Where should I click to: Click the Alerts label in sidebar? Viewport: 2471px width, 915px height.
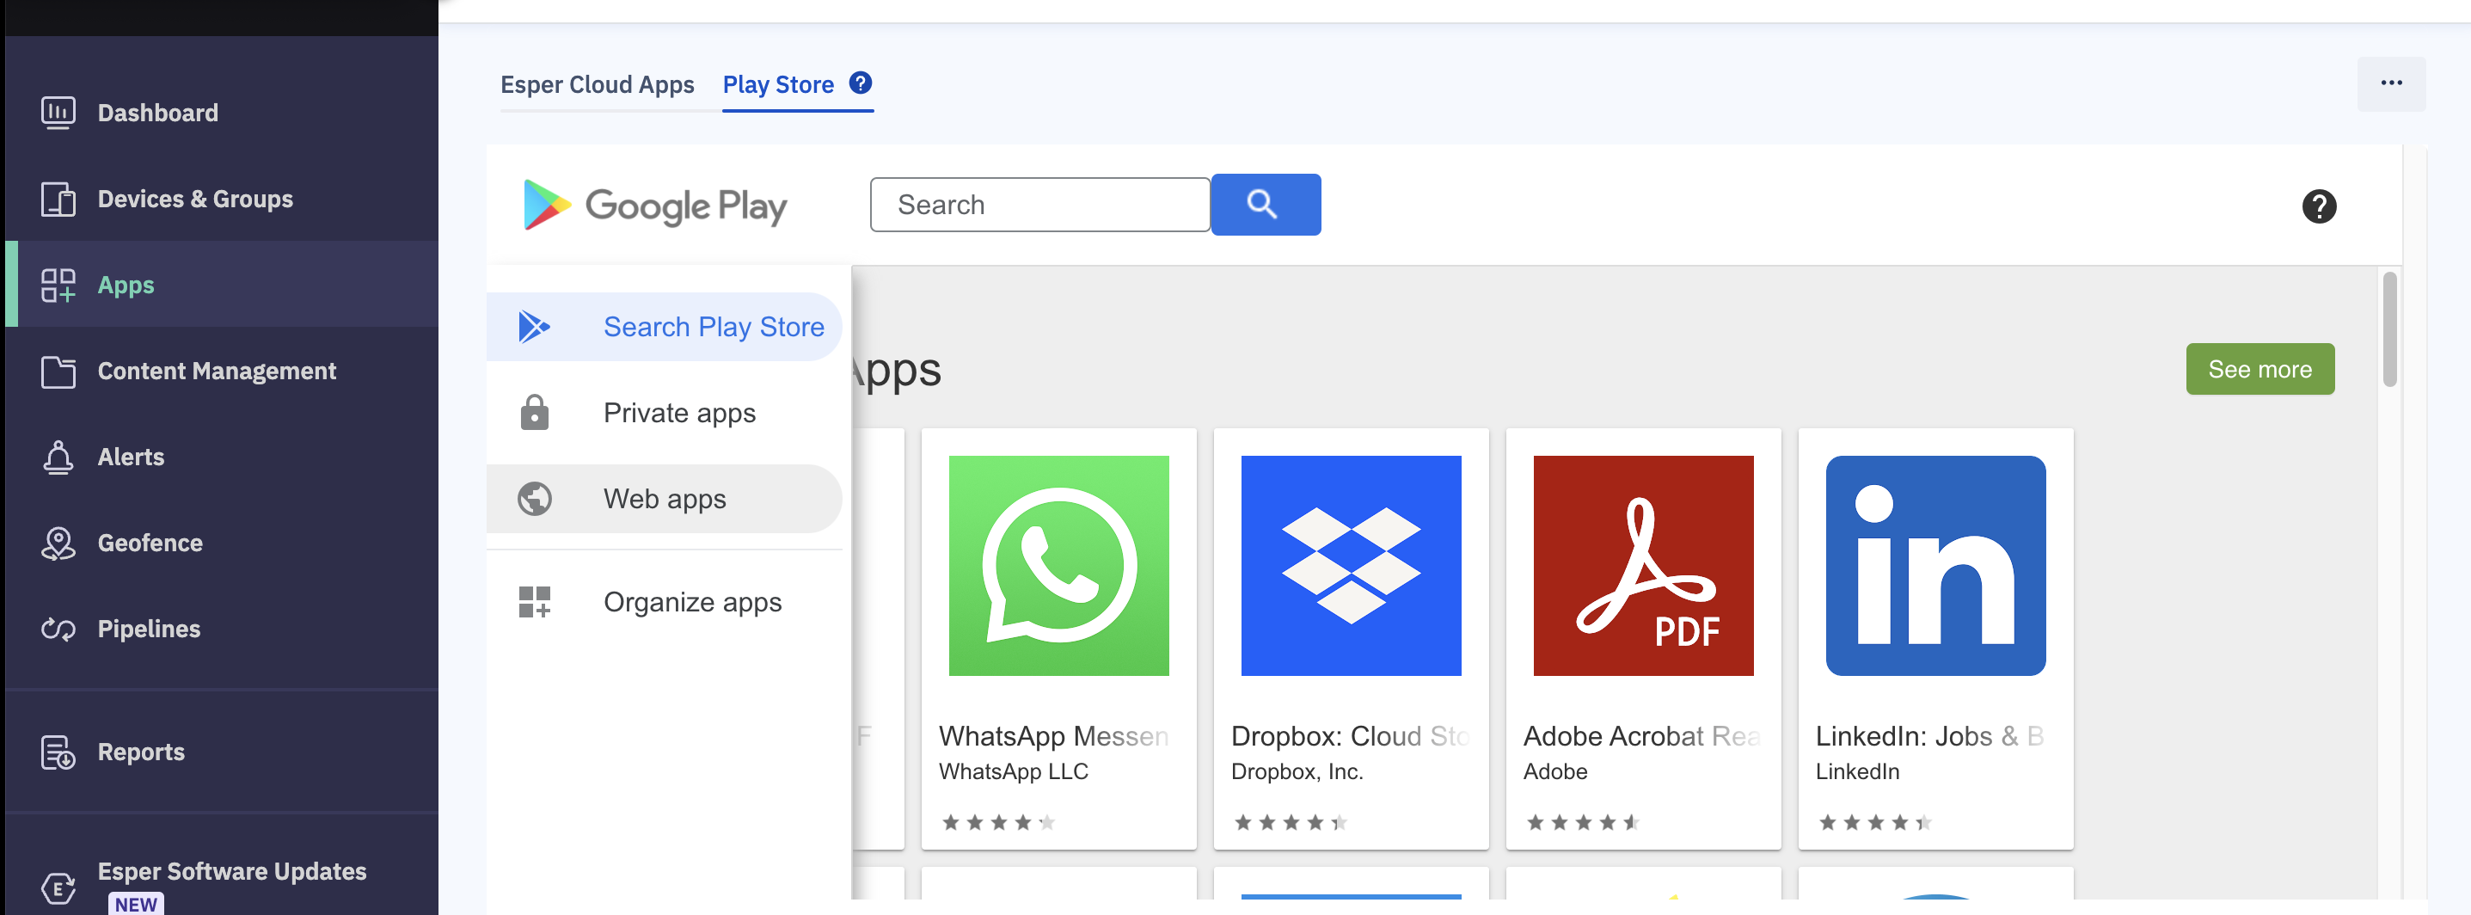coord(131,457)
